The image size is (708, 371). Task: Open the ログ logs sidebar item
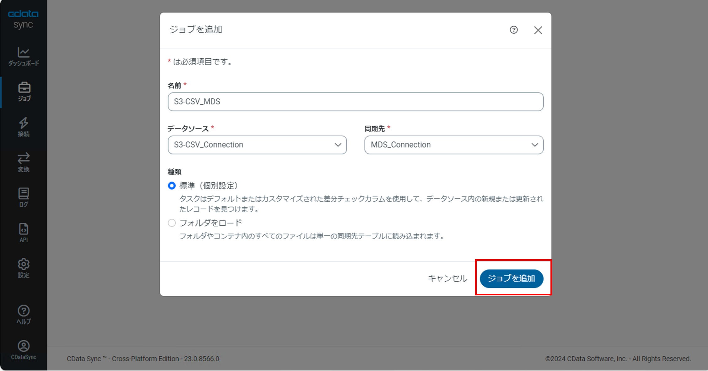click(x=24, y=198)
